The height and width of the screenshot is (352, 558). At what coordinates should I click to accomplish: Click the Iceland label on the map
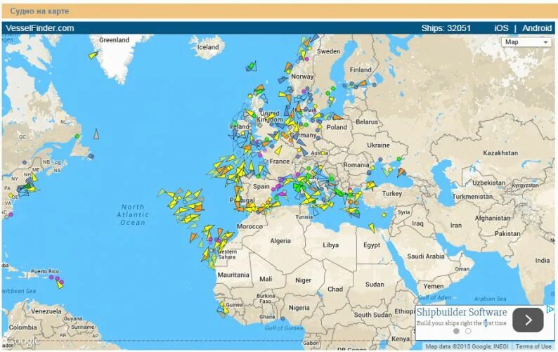208,47
